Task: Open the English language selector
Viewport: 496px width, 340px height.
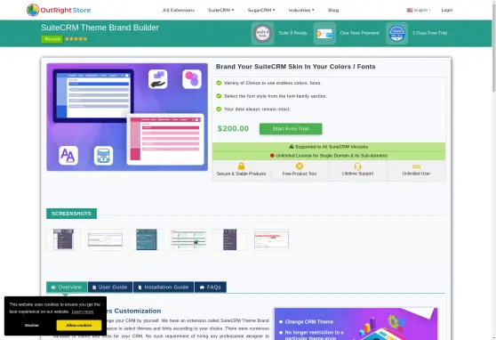Action: (419, 10)
